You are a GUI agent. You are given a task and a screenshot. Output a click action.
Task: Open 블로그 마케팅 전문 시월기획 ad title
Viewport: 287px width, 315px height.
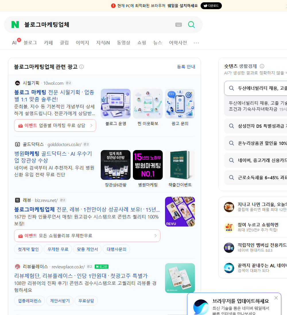point(54,96)
